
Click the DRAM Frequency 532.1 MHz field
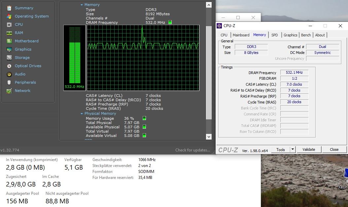pyautogui.click(x=294, y=72)
